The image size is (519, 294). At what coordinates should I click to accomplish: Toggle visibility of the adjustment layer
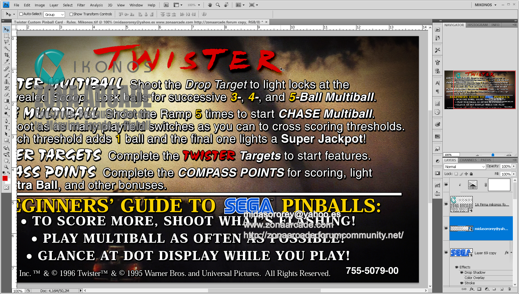click(x=446, y=184)
